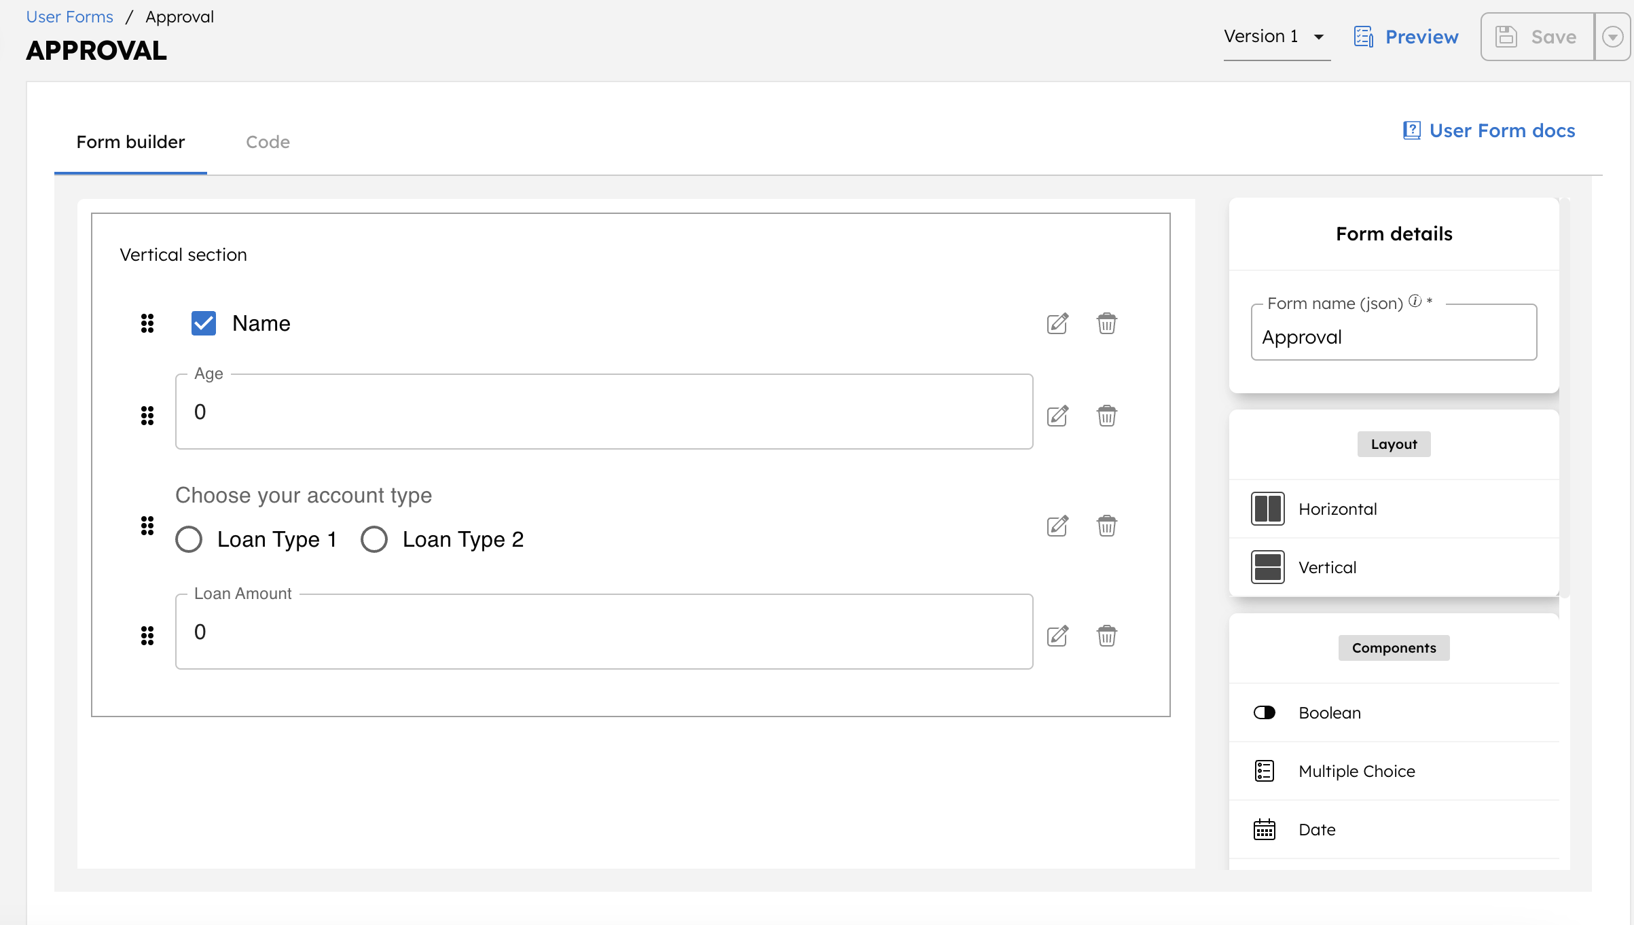Click the edit icon for the Age field

coord(1057,415)
